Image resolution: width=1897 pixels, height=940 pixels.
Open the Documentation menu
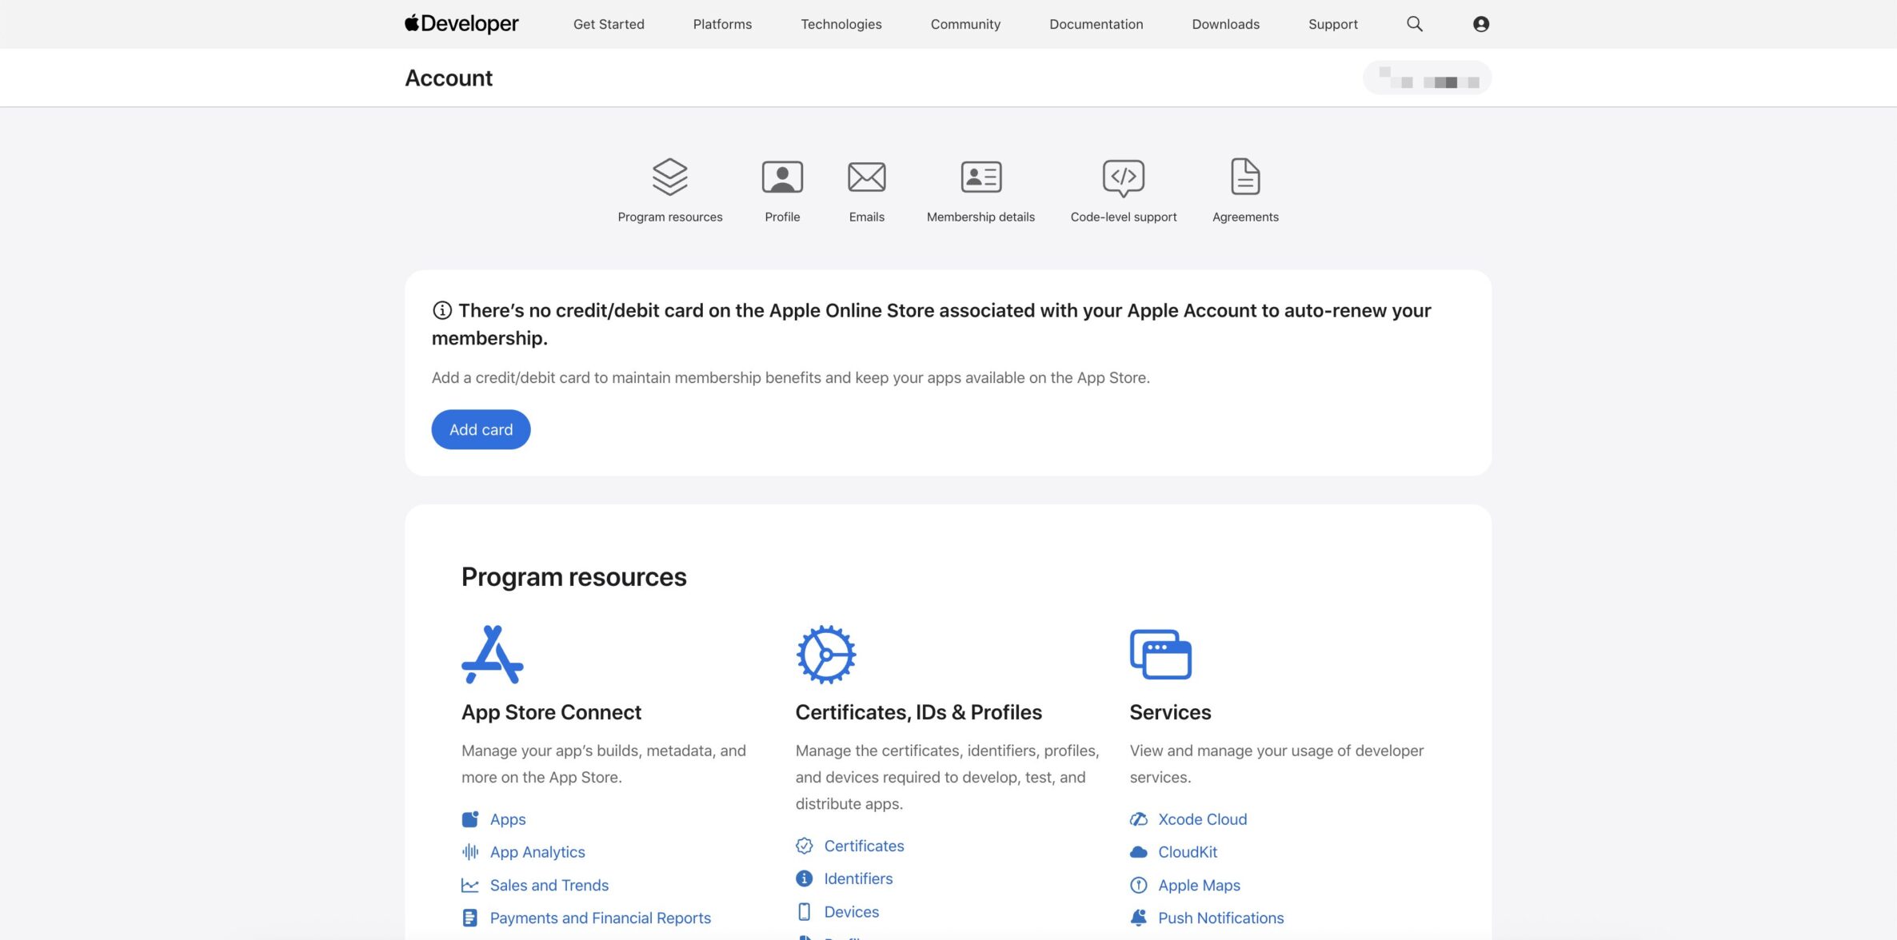coord(1096,24)
